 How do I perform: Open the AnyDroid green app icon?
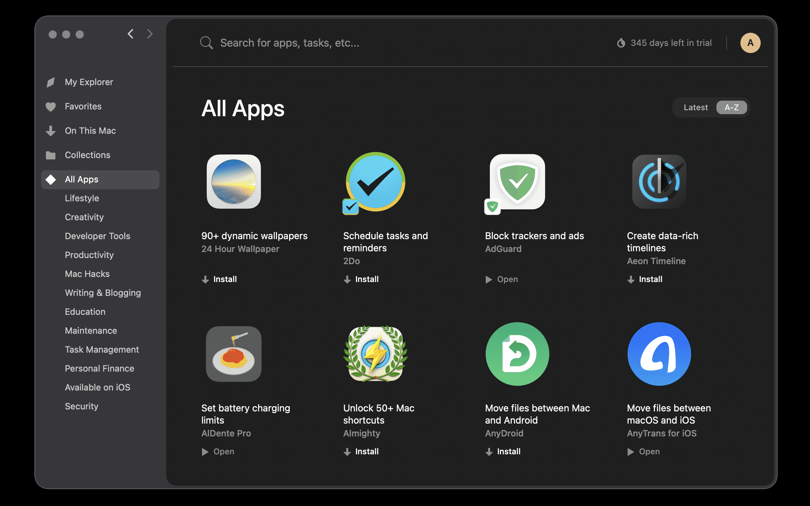(517, 354)
